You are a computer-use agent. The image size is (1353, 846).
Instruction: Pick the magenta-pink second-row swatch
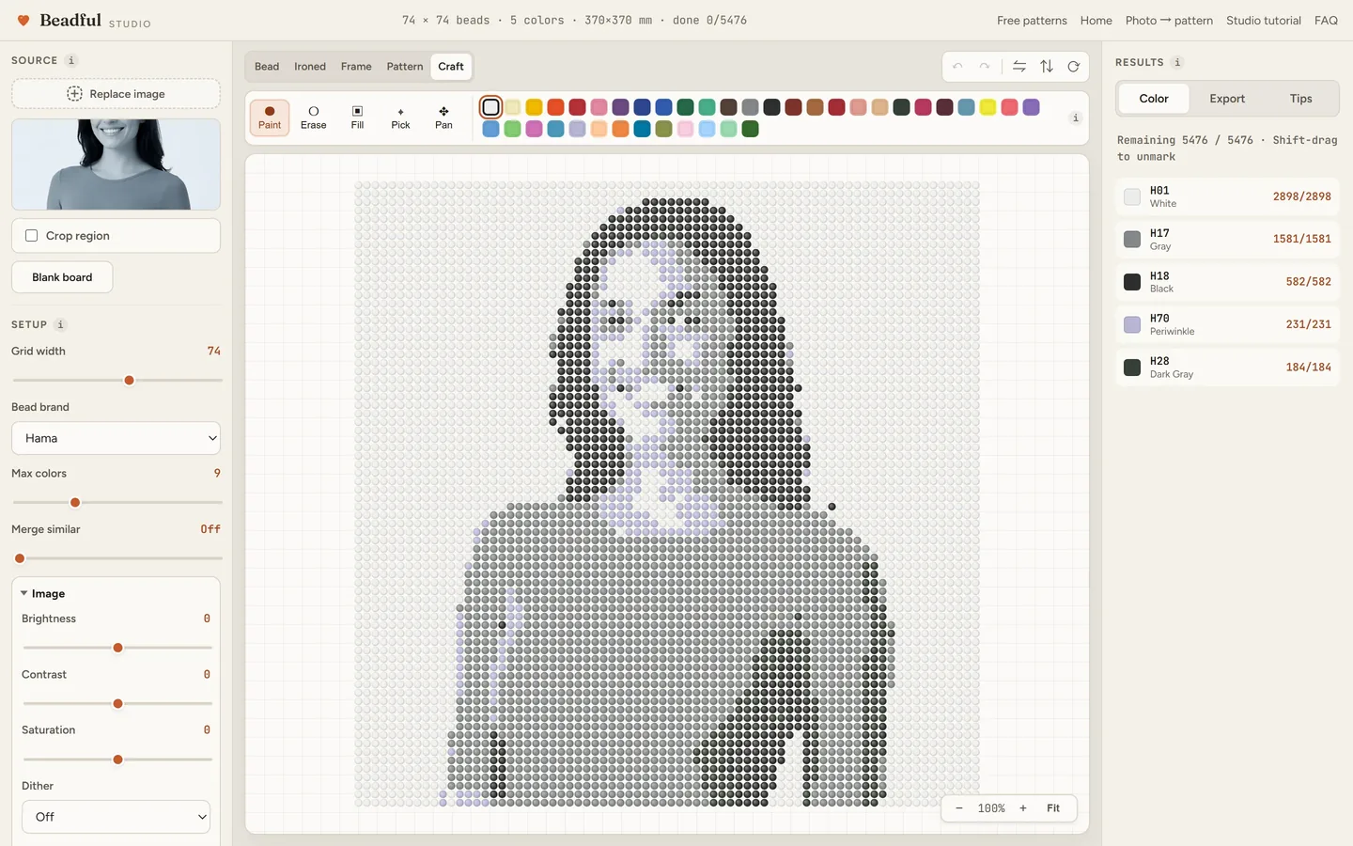(x=534, y=129)
